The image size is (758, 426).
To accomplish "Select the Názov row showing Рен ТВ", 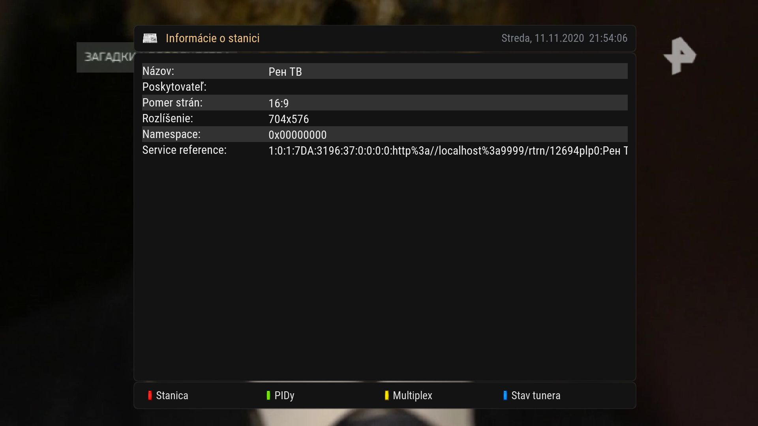I will (x=385, y=71).
